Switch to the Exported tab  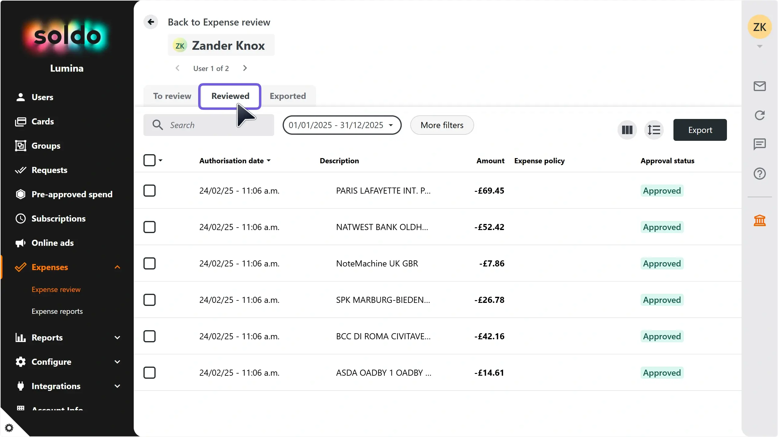(287, 96)
